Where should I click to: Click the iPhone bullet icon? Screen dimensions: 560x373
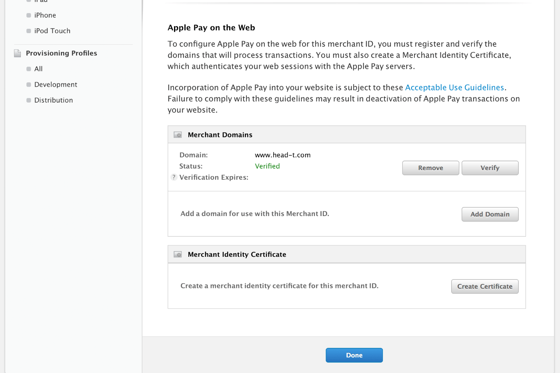pos(28,15)
